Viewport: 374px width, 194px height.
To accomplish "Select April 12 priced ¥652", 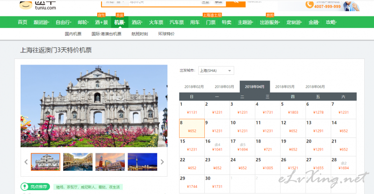I will coord(293,129).
